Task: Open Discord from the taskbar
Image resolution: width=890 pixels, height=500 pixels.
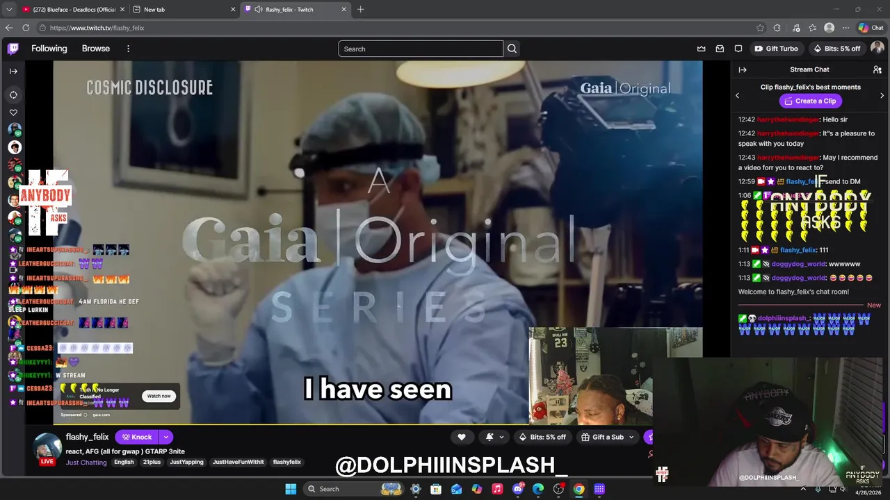Action: (517, 489)
